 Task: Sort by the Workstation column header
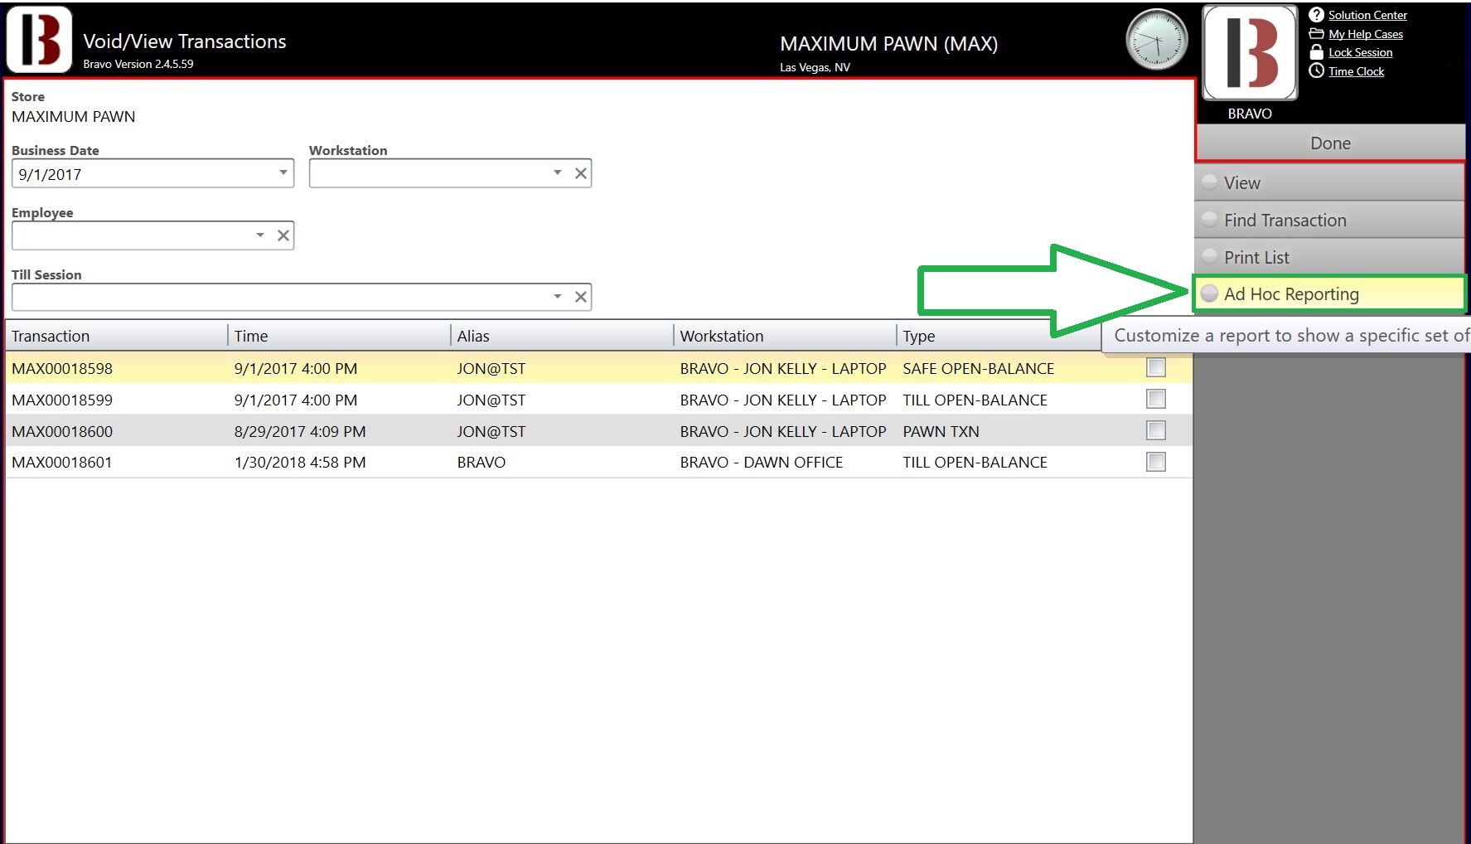click(x=785, y=336)
